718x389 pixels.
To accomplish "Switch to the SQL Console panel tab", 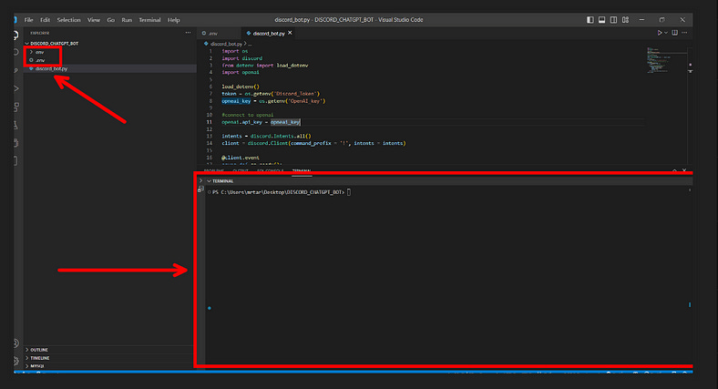I will (x=271, y=170).
